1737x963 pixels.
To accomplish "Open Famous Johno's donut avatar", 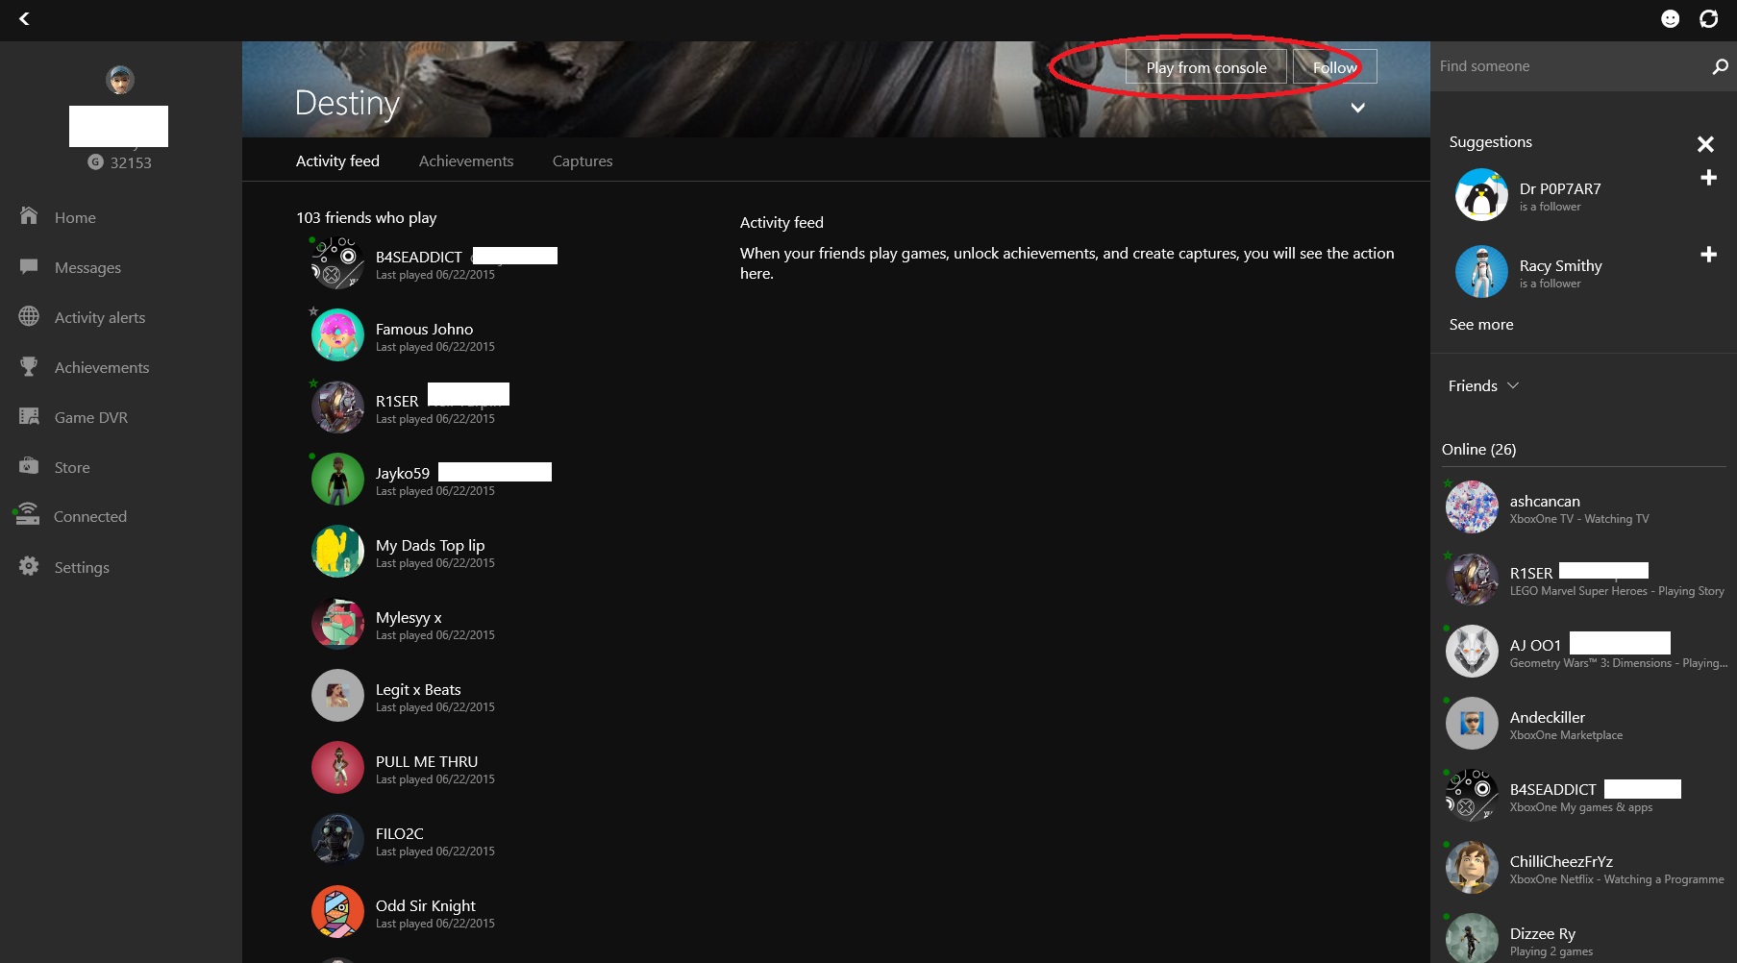I will pyautogui.click(x=337, y=335).
